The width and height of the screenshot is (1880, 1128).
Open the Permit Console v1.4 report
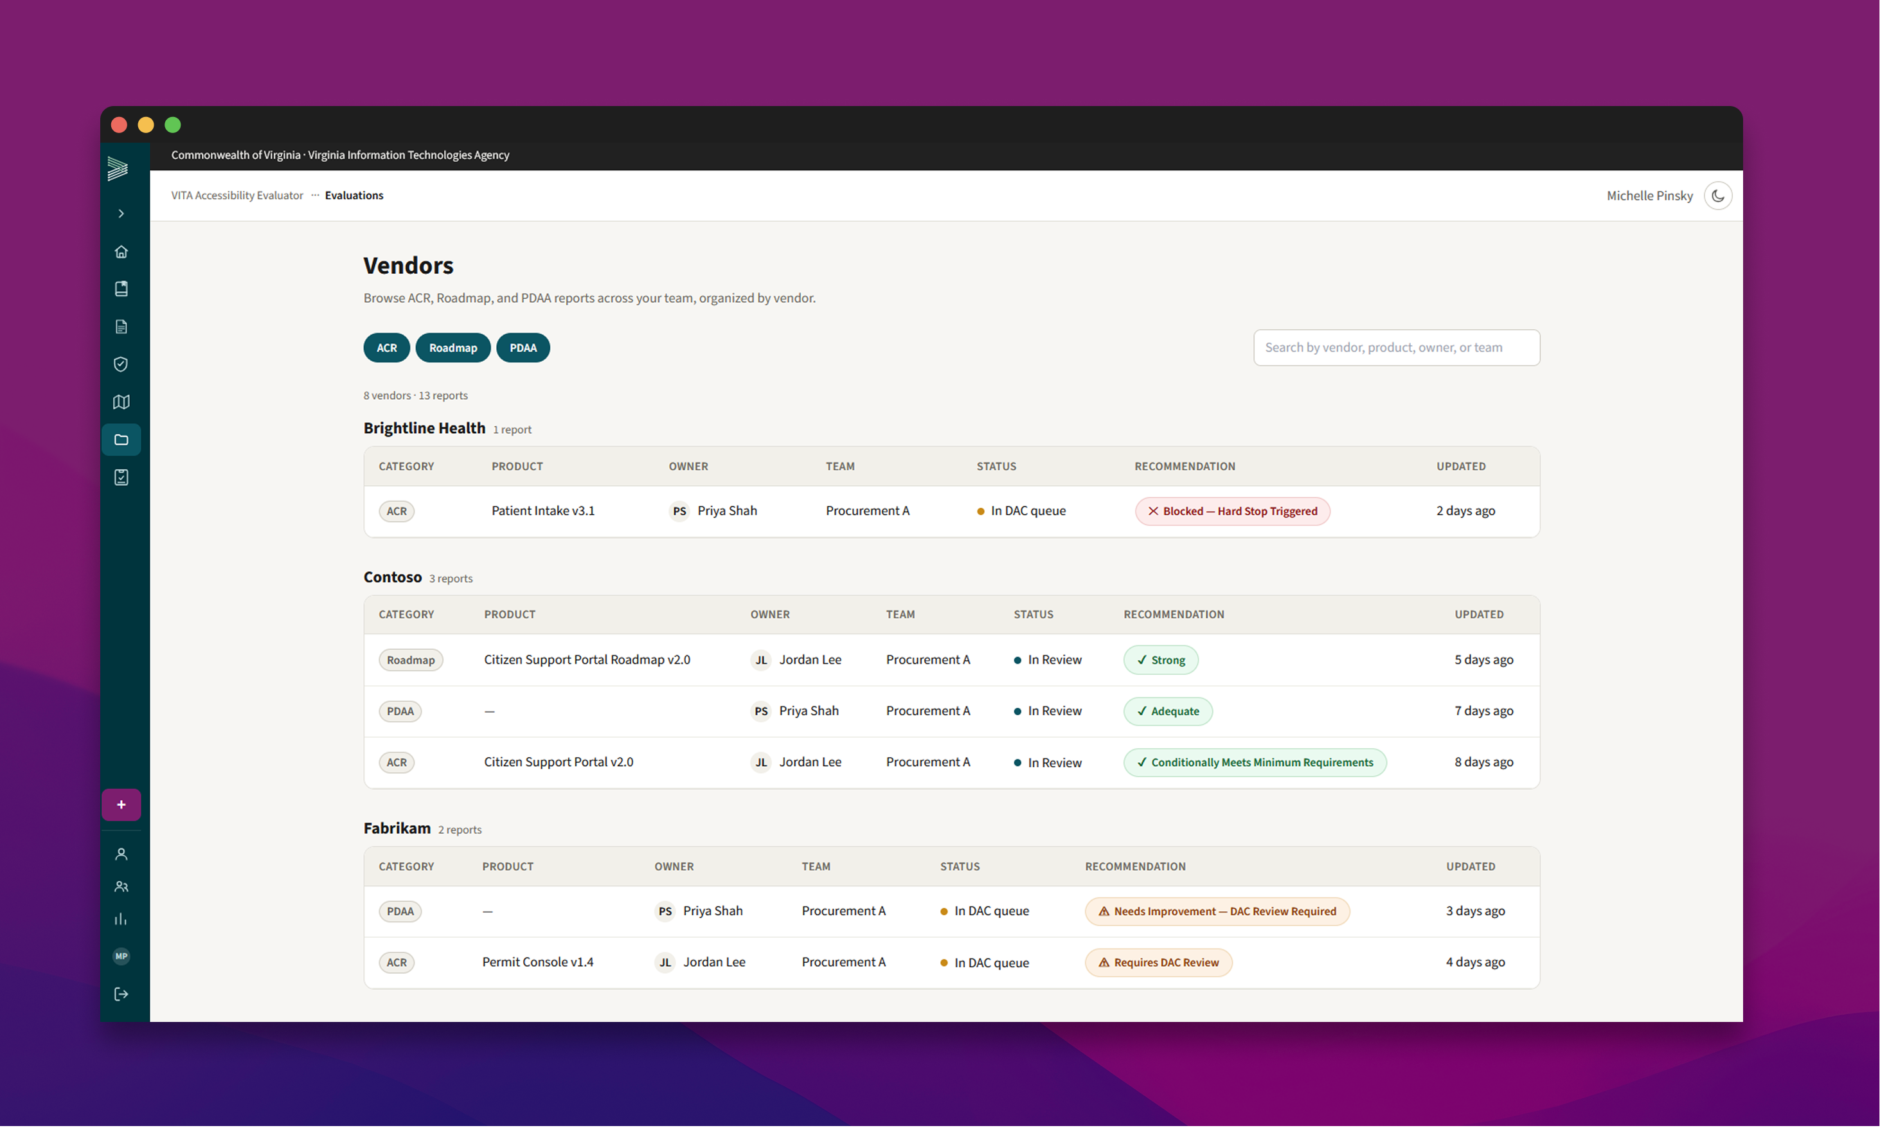click(x=538, y=962)
